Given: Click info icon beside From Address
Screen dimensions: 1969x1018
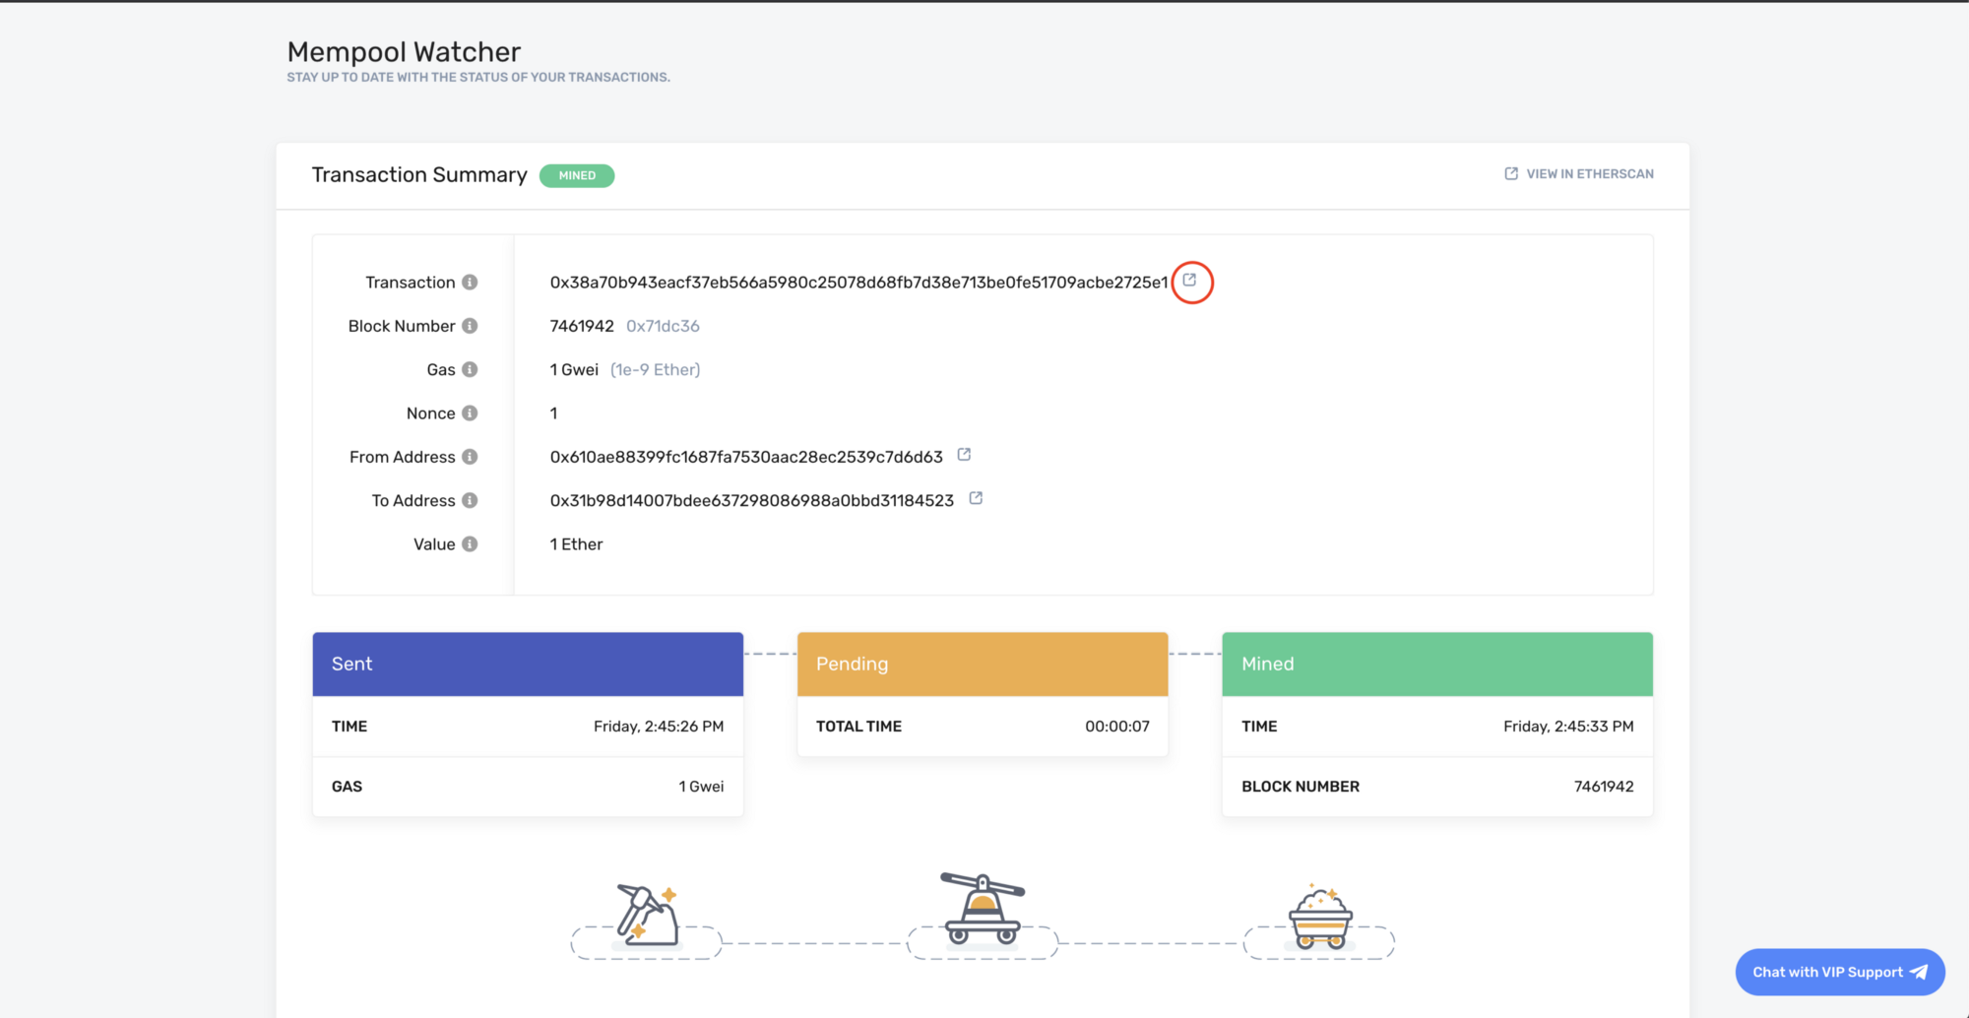Looking at the screenshot, I should (x=470, y=457).
